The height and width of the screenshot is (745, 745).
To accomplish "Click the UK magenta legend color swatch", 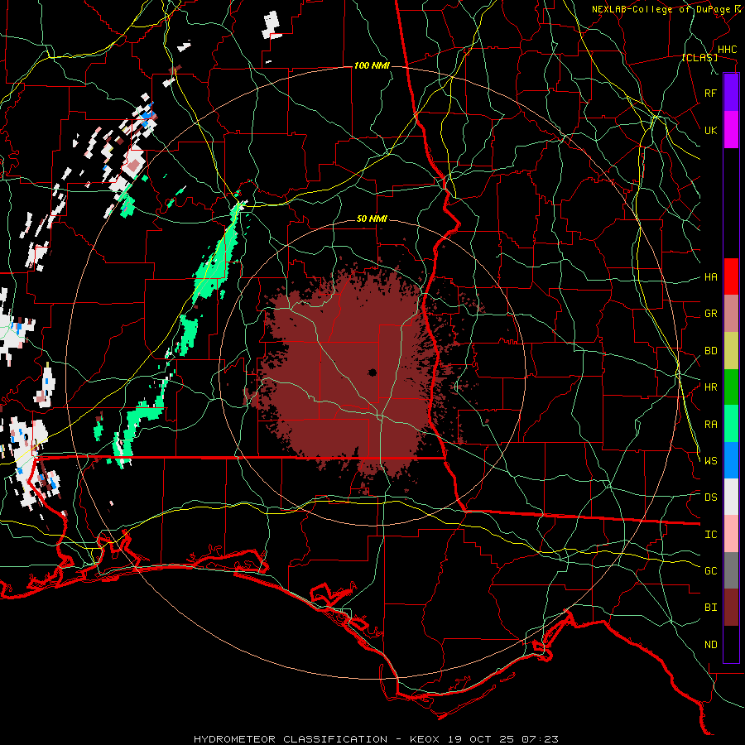I will pyautogui.click(x=731, y=130).
